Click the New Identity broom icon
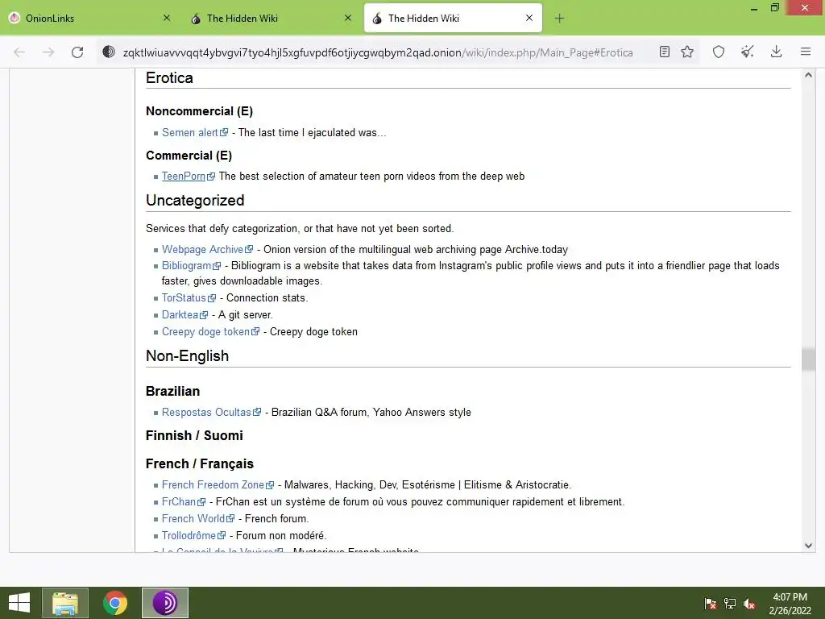 coord(747,52)
